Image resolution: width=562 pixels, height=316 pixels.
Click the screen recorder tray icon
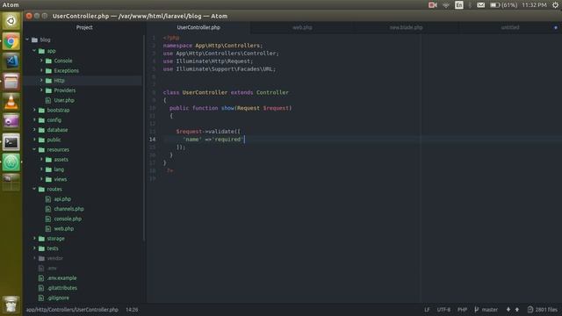click(x=433, y=5)
